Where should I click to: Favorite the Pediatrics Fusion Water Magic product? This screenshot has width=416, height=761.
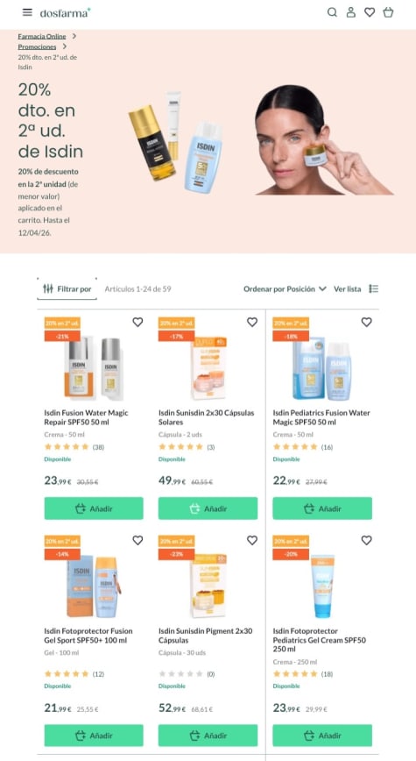pyautogui.click(x=367, y=322)
